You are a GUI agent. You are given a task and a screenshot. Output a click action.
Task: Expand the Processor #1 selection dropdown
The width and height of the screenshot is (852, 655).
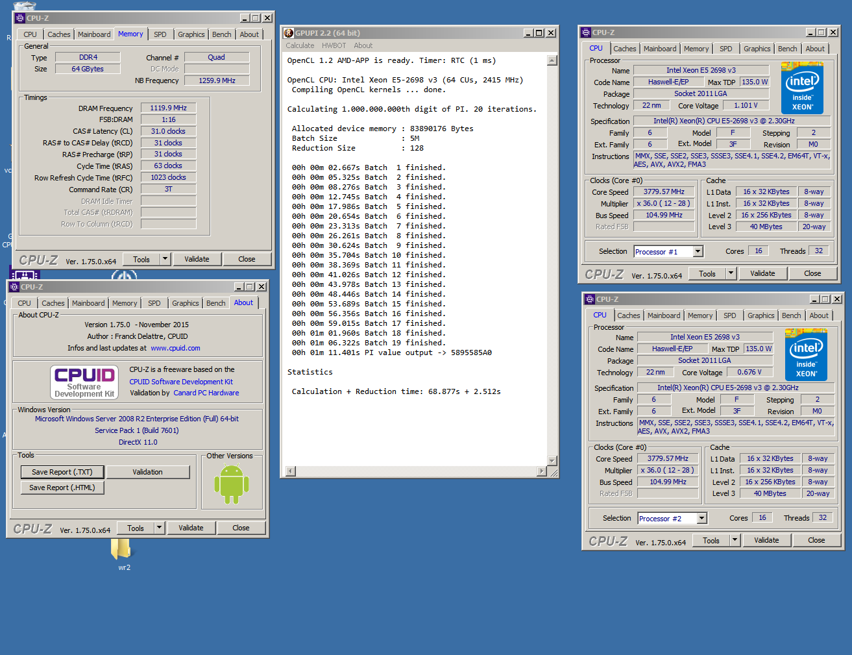pyautogui.click(x=698, y=252)
